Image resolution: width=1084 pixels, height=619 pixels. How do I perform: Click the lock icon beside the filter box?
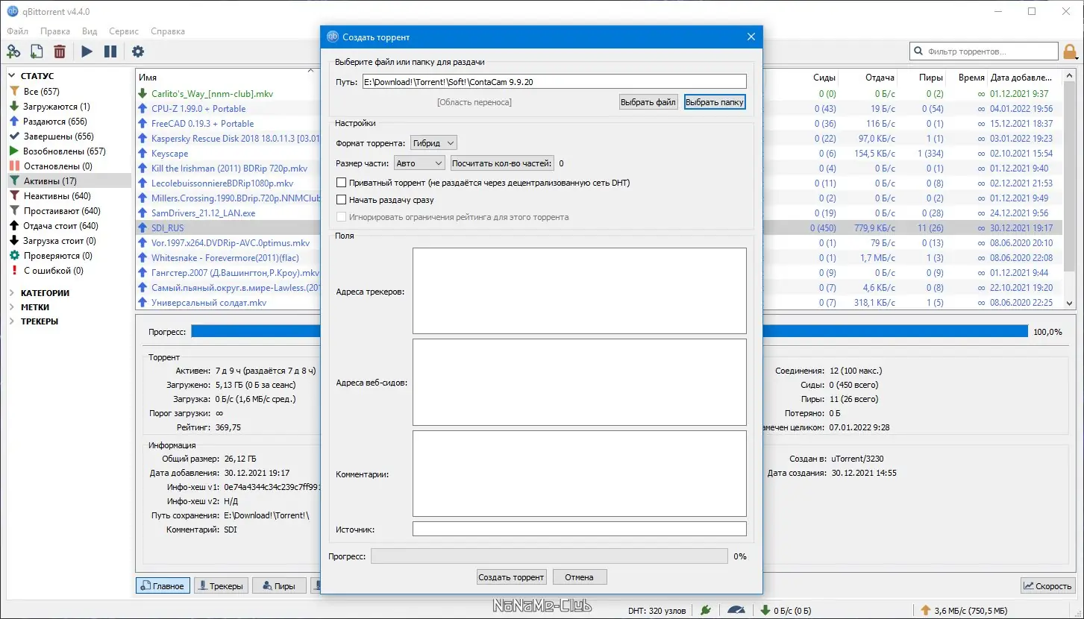click(x=1070, y=51)
